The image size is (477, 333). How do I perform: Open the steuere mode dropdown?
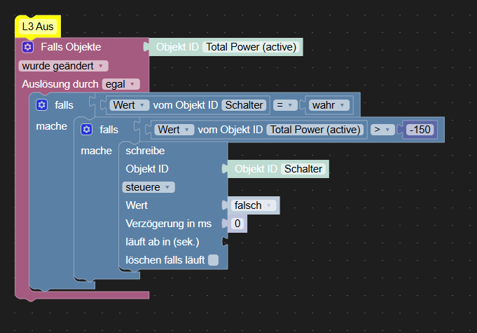coord(148,187)
